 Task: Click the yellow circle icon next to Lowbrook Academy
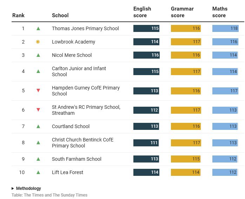click(x=38, y=42)
